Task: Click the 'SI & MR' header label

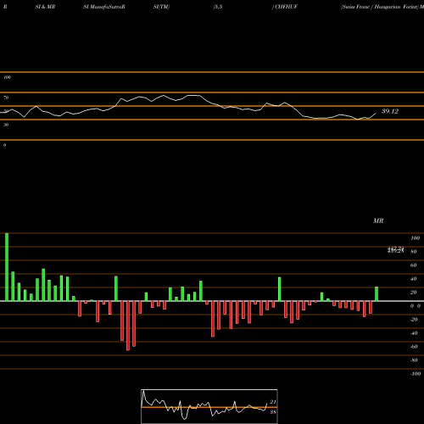Action: [45, 7]
